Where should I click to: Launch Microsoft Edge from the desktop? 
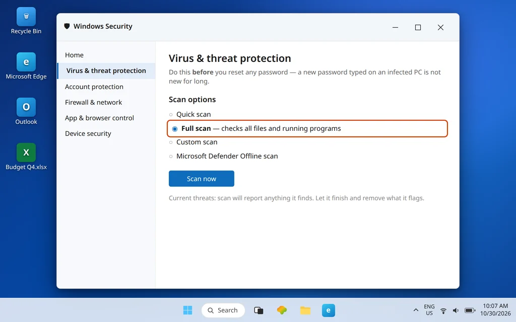pyautogui.click(x=26, y=66)
